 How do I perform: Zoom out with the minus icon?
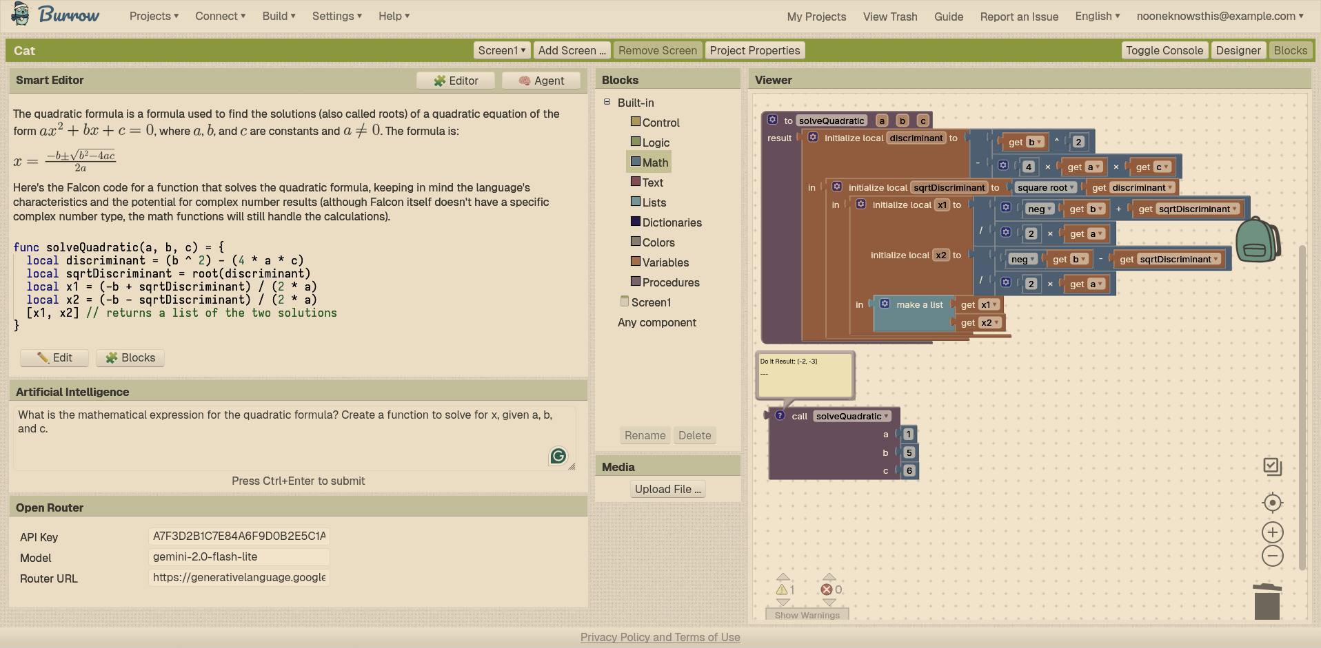(x=1272, y=556)
